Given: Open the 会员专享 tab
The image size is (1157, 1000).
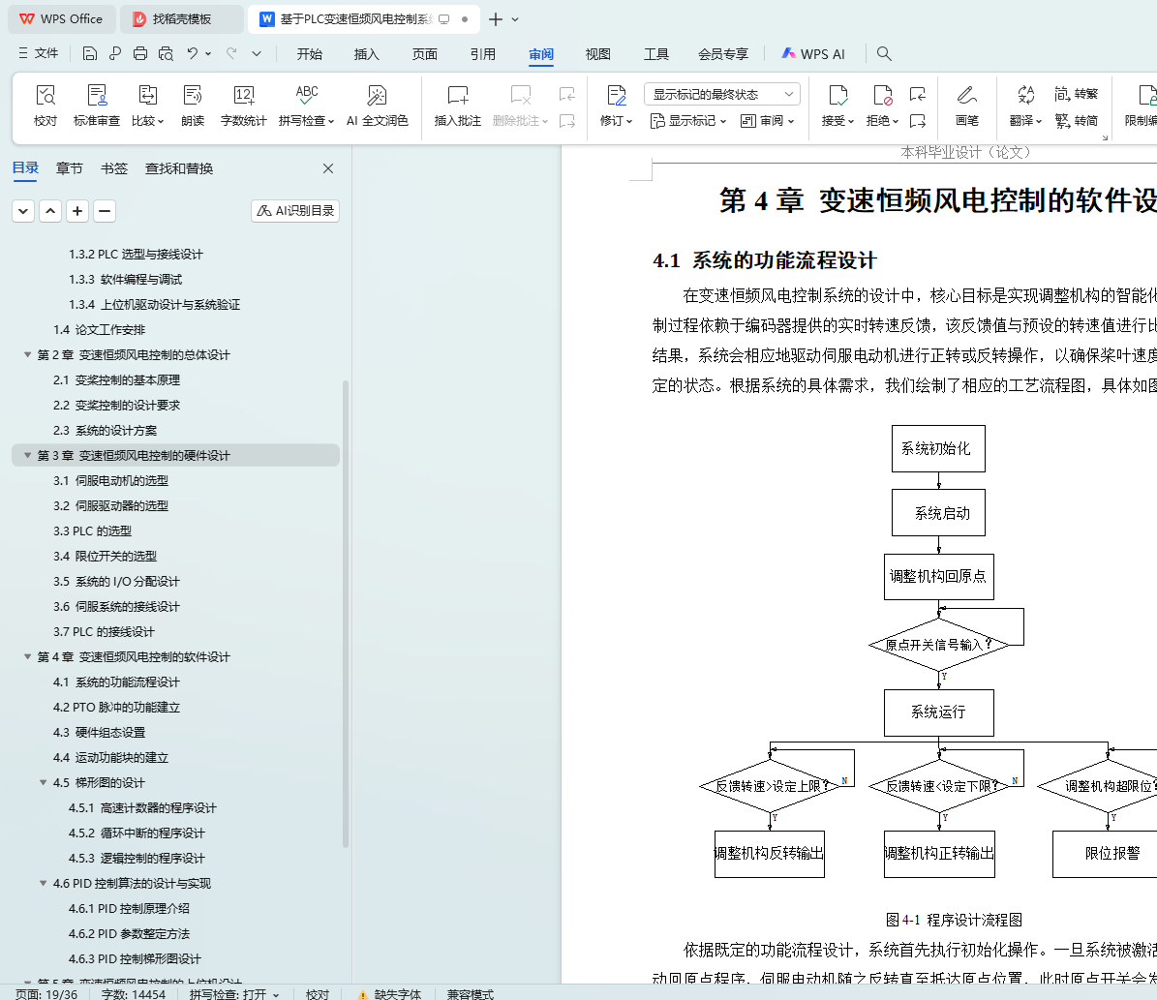Looking at the screenshot, I should click(x=723, y=54).
